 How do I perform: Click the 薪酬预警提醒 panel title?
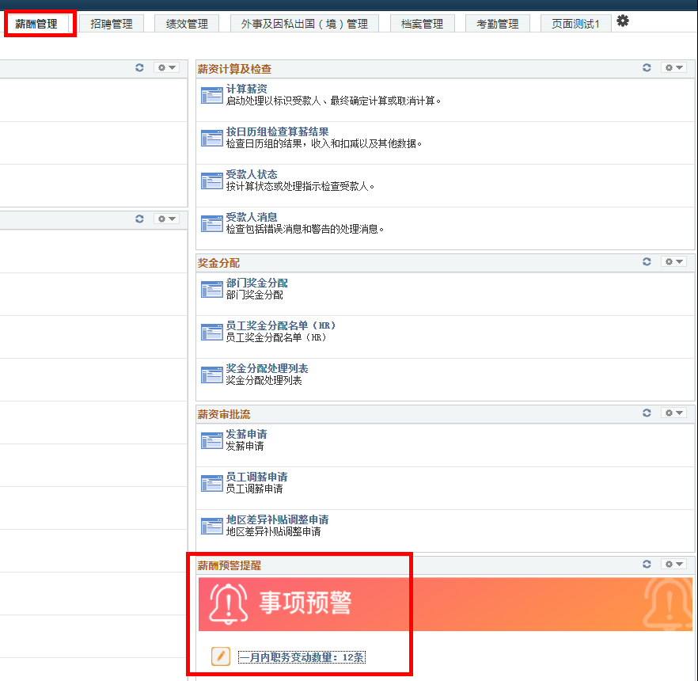[x=230, y=565]
